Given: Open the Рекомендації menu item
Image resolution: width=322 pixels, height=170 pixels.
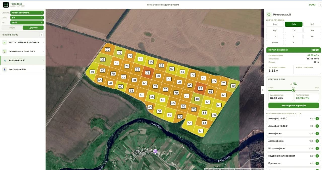Looking at the screenshot, I should (x=23, y=60).
